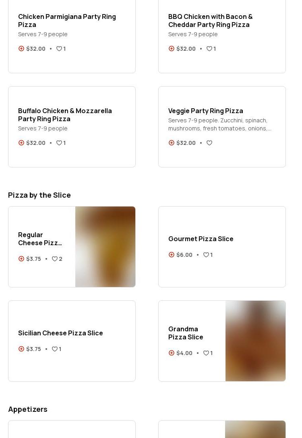Open Regular Cheese Pizza slice photo
The image size is (302, 438).
click(x=105, y=247)
